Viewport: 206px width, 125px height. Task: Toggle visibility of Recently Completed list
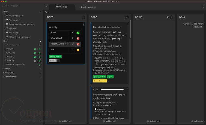point(40,65)
